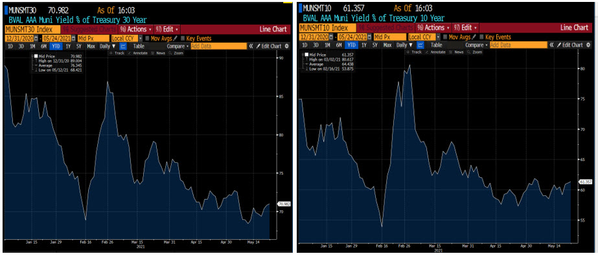Open chart settings gear in MUNSMT10 chart
The image size is (598, 256).
[588, 45]
